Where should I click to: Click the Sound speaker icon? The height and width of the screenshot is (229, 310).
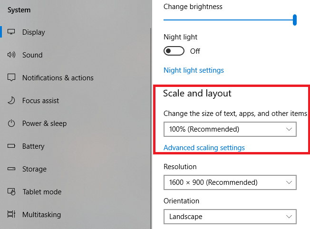point(12,55)
